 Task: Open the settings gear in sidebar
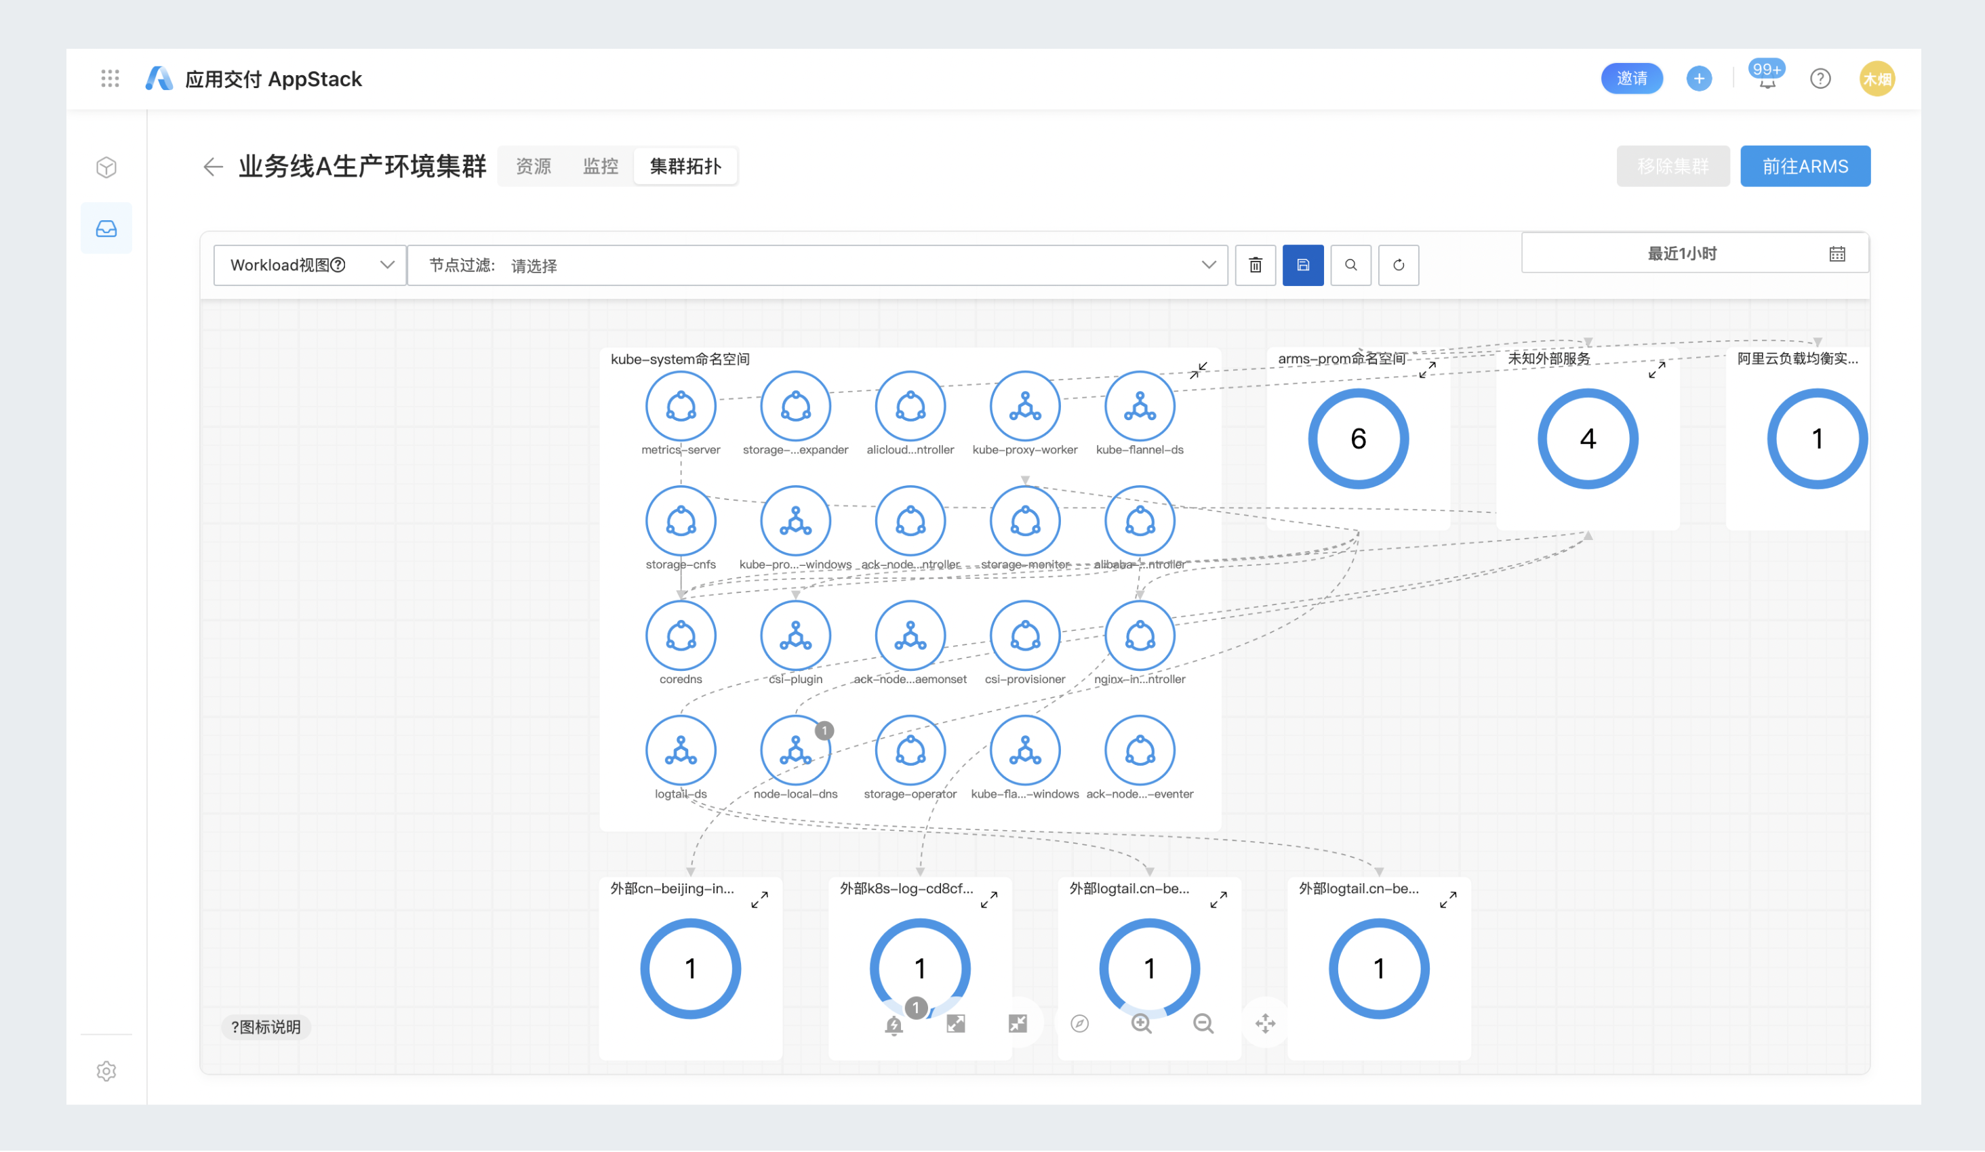pyautogui.click(x=106, y=1073)
